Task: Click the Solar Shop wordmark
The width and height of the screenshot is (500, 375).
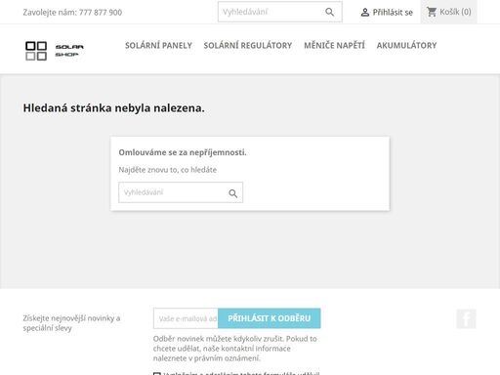Action: [69, 51]
